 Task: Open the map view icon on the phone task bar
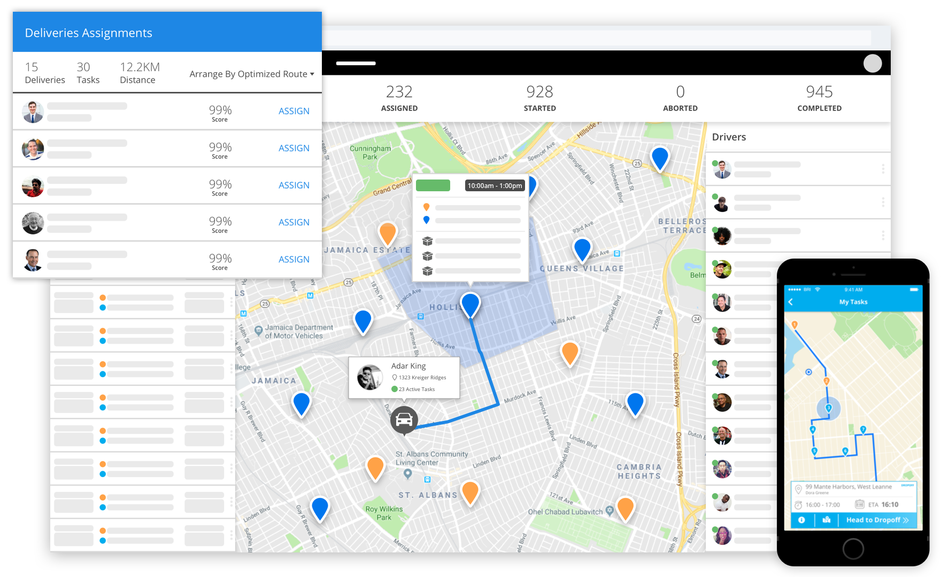click(827, 520)
